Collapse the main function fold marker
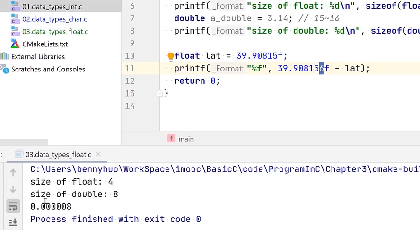This screenshot has width=420, height=230. click(159, 93)
